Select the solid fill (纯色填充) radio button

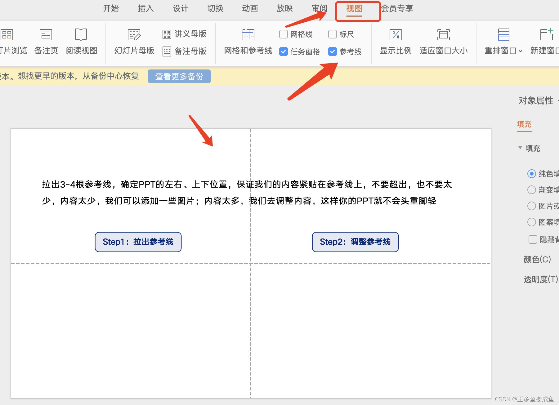pos(532,174)
